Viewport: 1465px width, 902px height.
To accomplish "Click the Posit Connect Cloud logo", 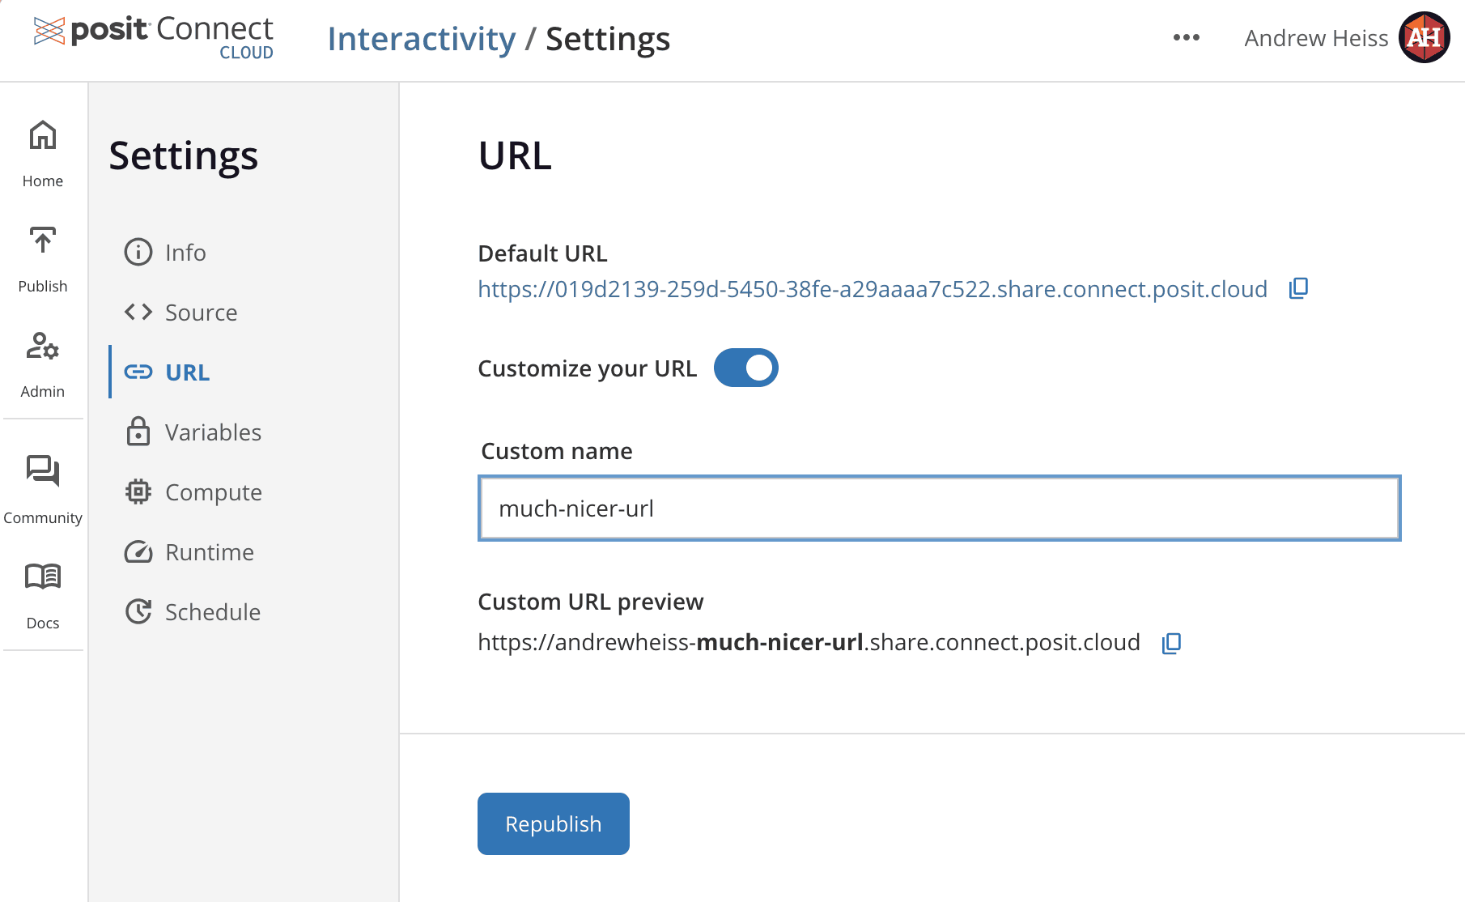I will point(154,37).
